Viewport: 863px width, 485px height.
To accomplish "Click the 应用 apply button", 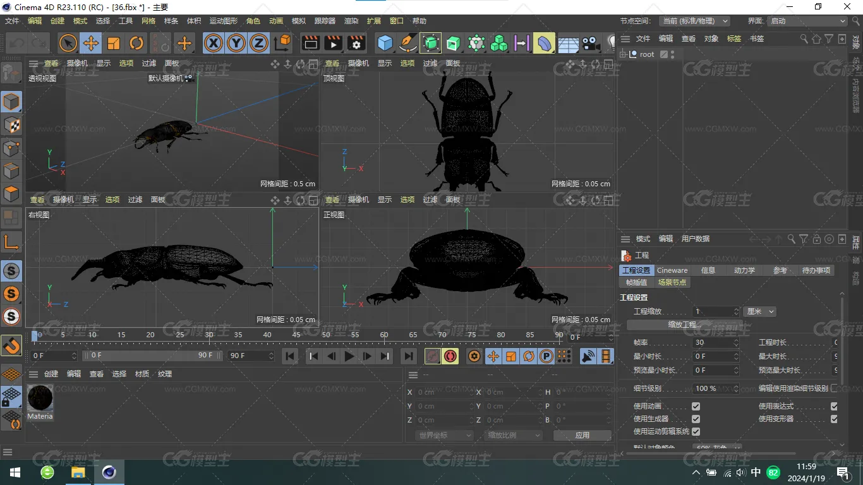I will coord(582,435).
